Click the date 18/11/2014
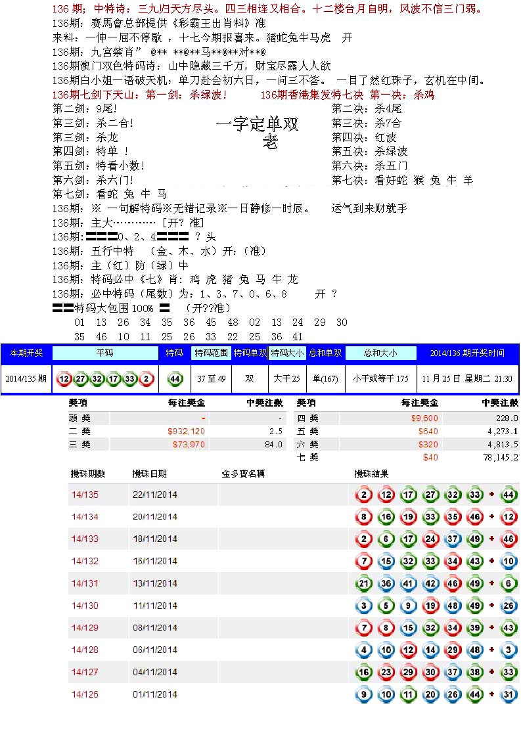Screen dimensions: 521x737 [x=155, y=539]
